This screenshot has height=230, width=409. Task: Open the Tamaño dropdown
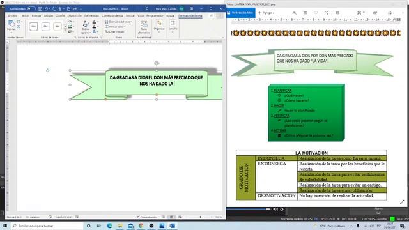(173, 26)
